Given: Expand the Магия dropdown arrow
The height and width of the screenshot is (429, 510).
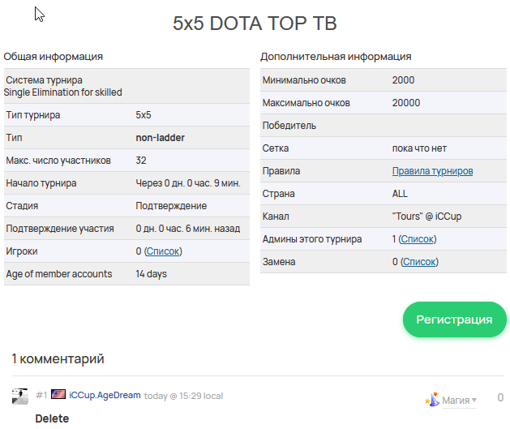Looking at the screenshot, I should pos(474,400).
